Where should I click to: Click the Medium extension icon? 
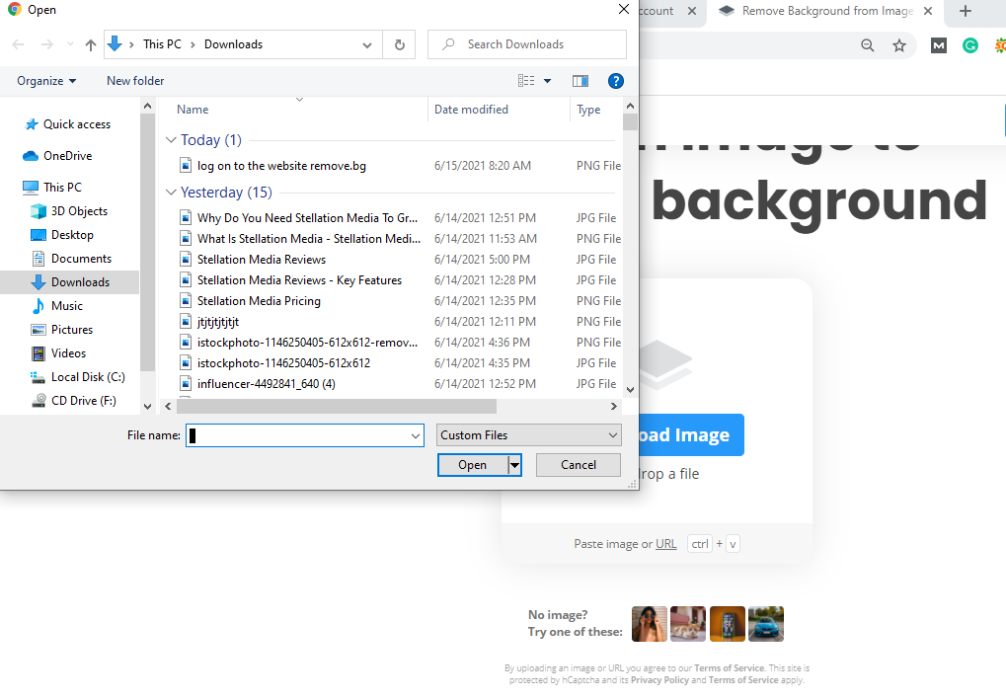[938, 45]
